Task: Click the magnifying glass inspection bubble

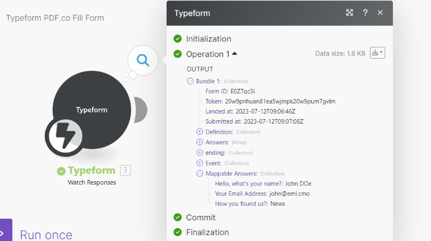Action: tap(143, 60)
